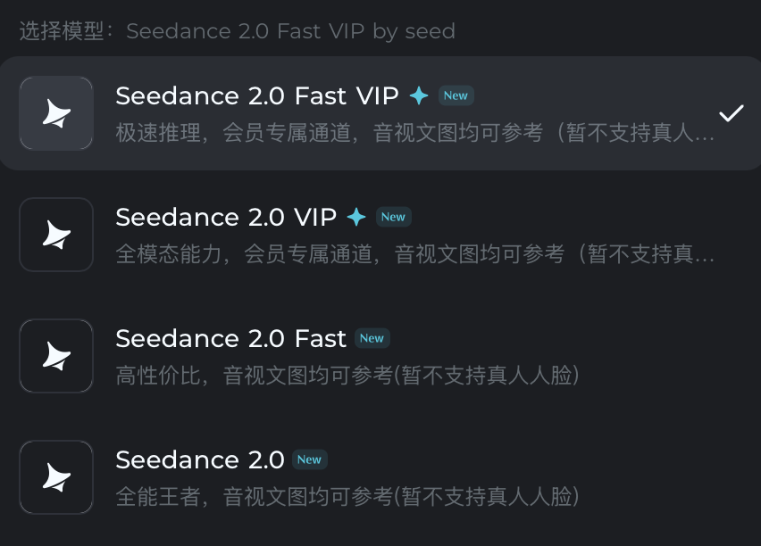761x546 pixels.
Task: Click the New badge on Seedance 2.0 Fast VIP
Action: click(x=456, y=95)
